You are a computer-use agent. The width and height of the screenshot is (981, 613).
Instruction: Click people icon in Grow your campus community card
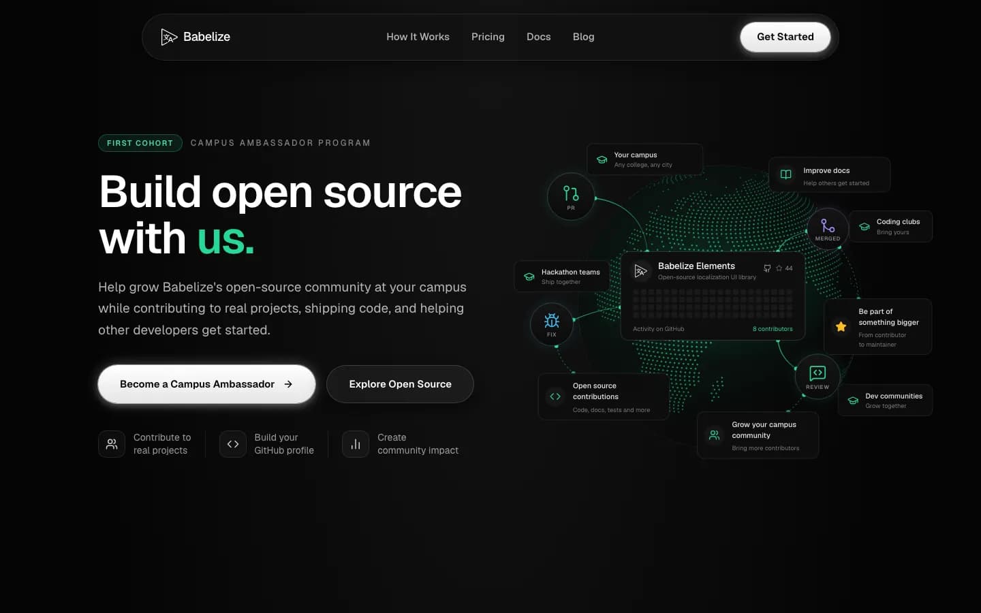pos(714,435)
